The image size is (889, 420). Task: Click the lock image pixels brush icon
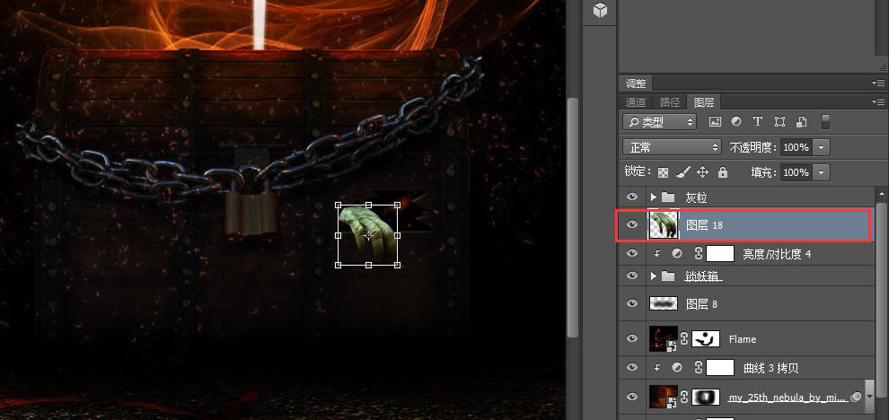coord(683,171)
